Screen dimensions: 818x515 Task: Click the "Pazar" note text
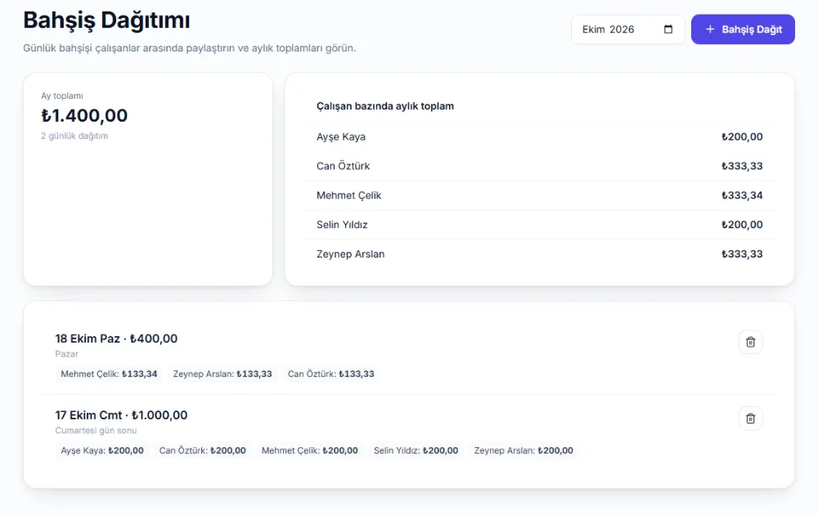click(67, 354)
